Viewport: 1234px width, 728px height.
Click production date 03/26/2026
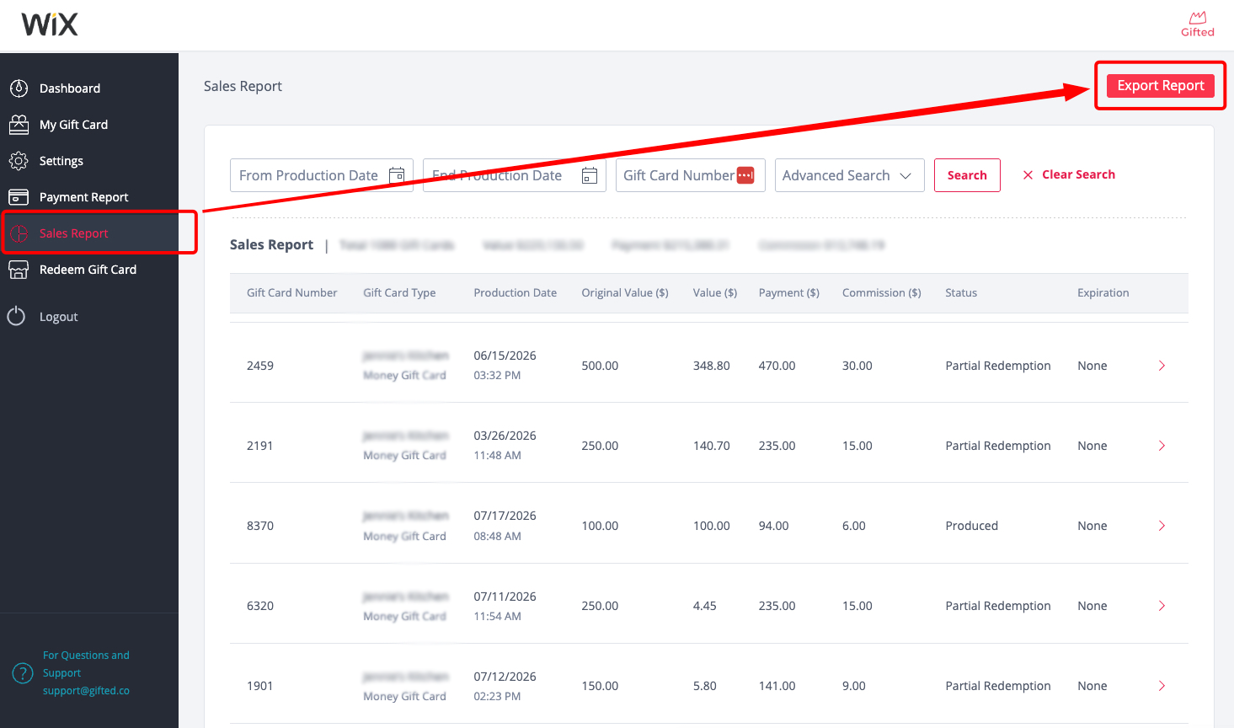point(505,436)
